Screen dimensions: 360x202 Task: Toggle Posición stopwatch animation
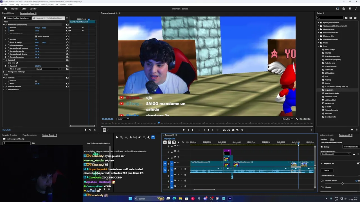[8, 28]
